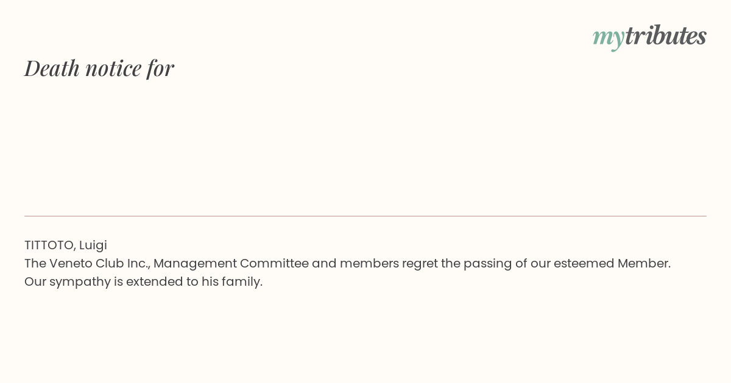Select the word "Death" in heading

point(52,68)
